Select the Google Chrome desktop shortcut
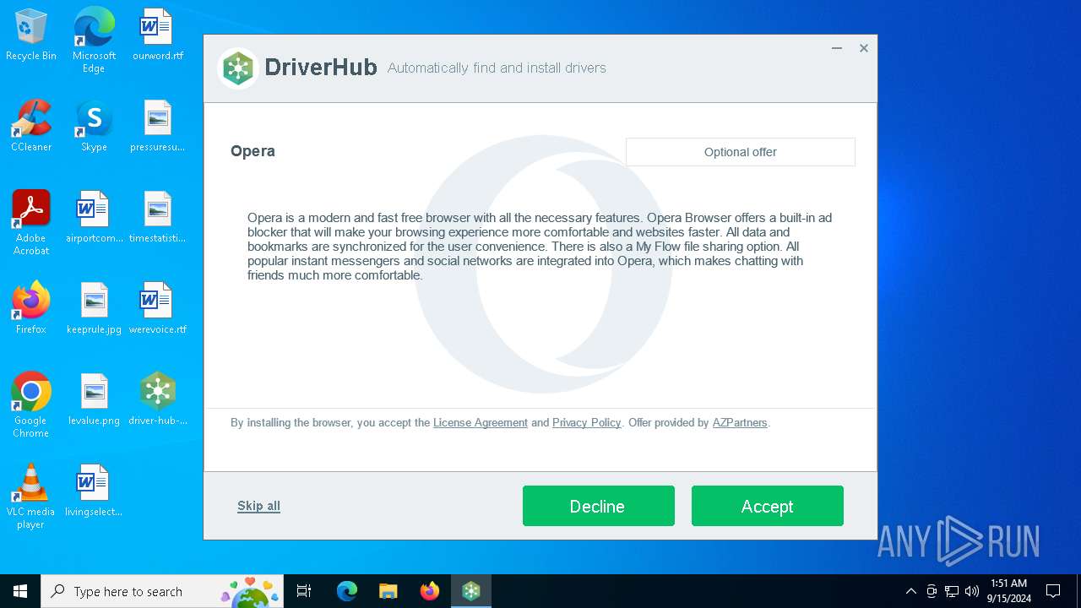The width and height of the screenshot is (1081, 608). [31, 405]
